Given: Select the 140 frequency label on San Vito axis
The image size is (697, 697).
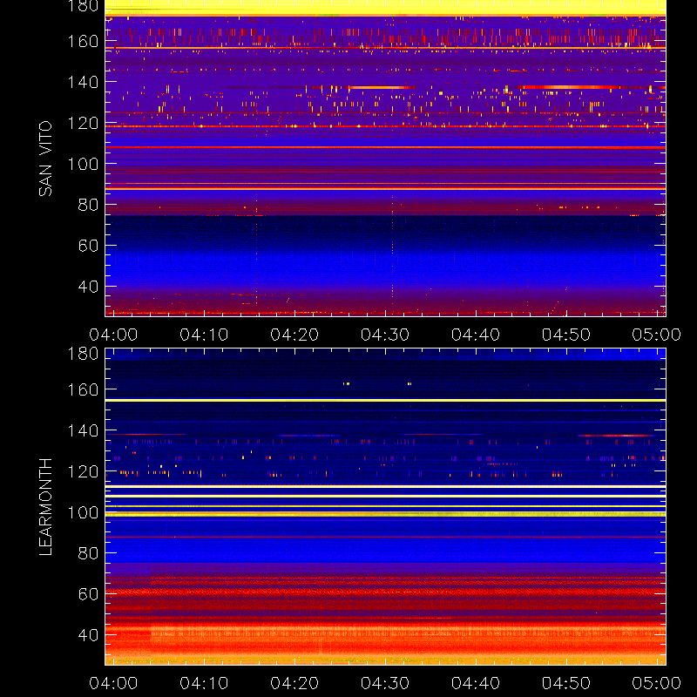Looking at the screenshot, I should 83,82.
